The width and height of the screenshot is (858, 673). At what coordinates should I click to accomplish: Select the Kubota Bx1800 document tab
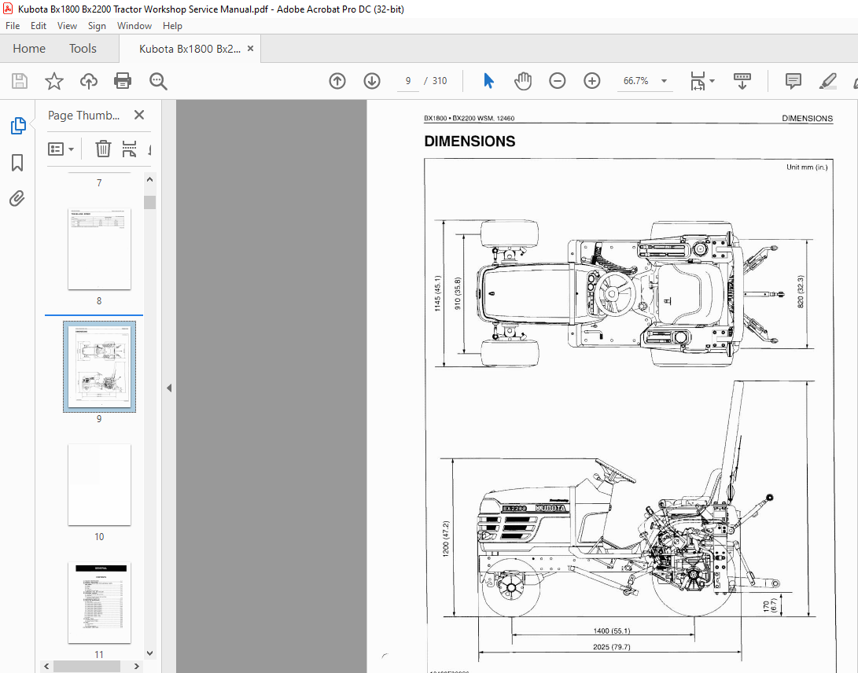click(x=190, y=49)
